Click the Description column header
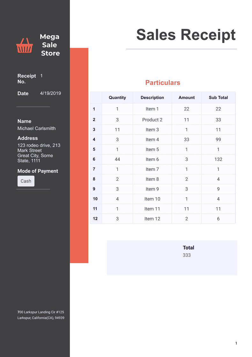 point(152,98)
